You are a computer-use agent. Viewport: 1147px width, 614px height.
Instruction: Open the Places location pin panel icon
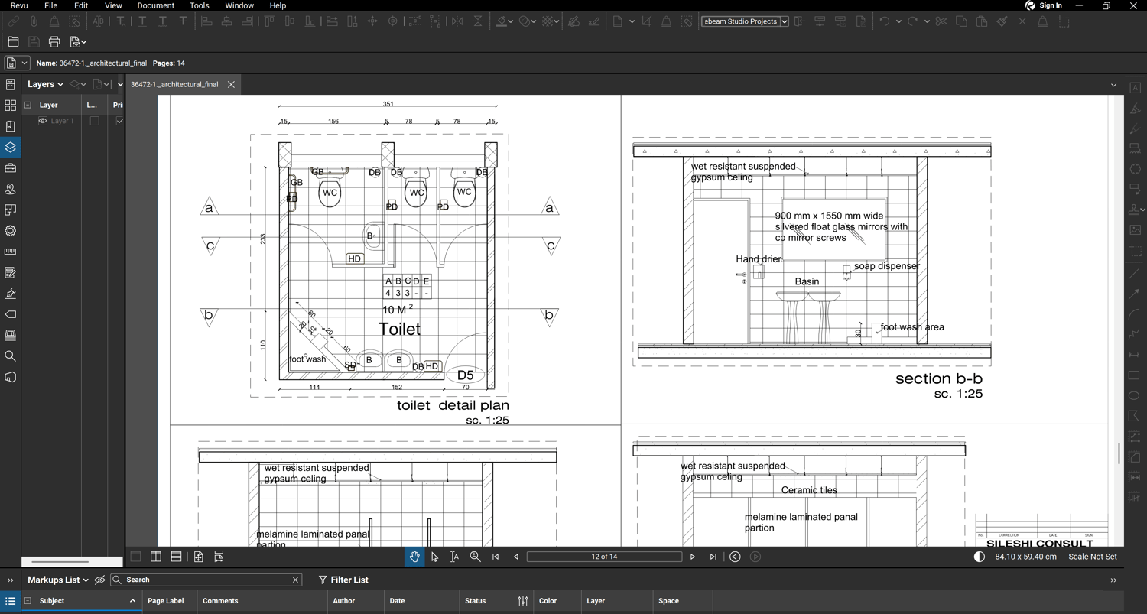tap(10, 189)
